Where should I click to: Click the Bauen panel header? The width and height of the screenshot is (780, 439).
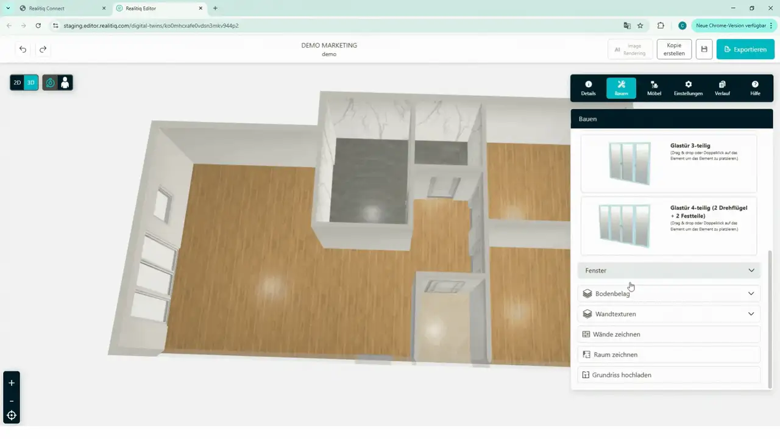672,119
